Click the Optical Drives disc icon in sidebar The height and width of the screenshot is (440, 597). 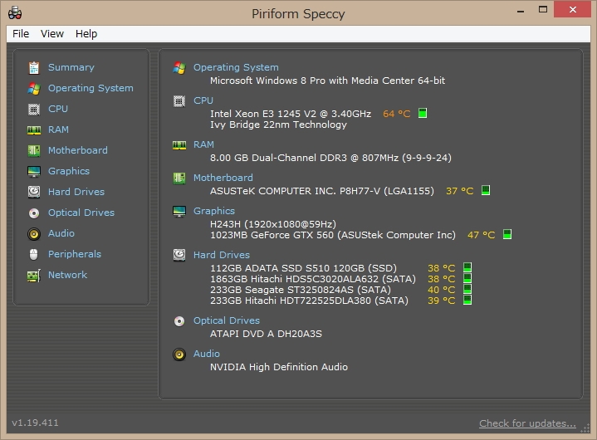[x=34, y=213]
